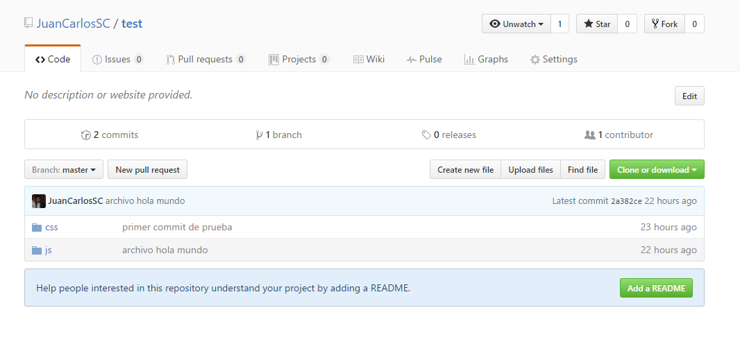Image resolution: width=740 pixels, height=351 pixels.
Task: Open the Unwatch notifications dropdown
Action: coord(516,24)
